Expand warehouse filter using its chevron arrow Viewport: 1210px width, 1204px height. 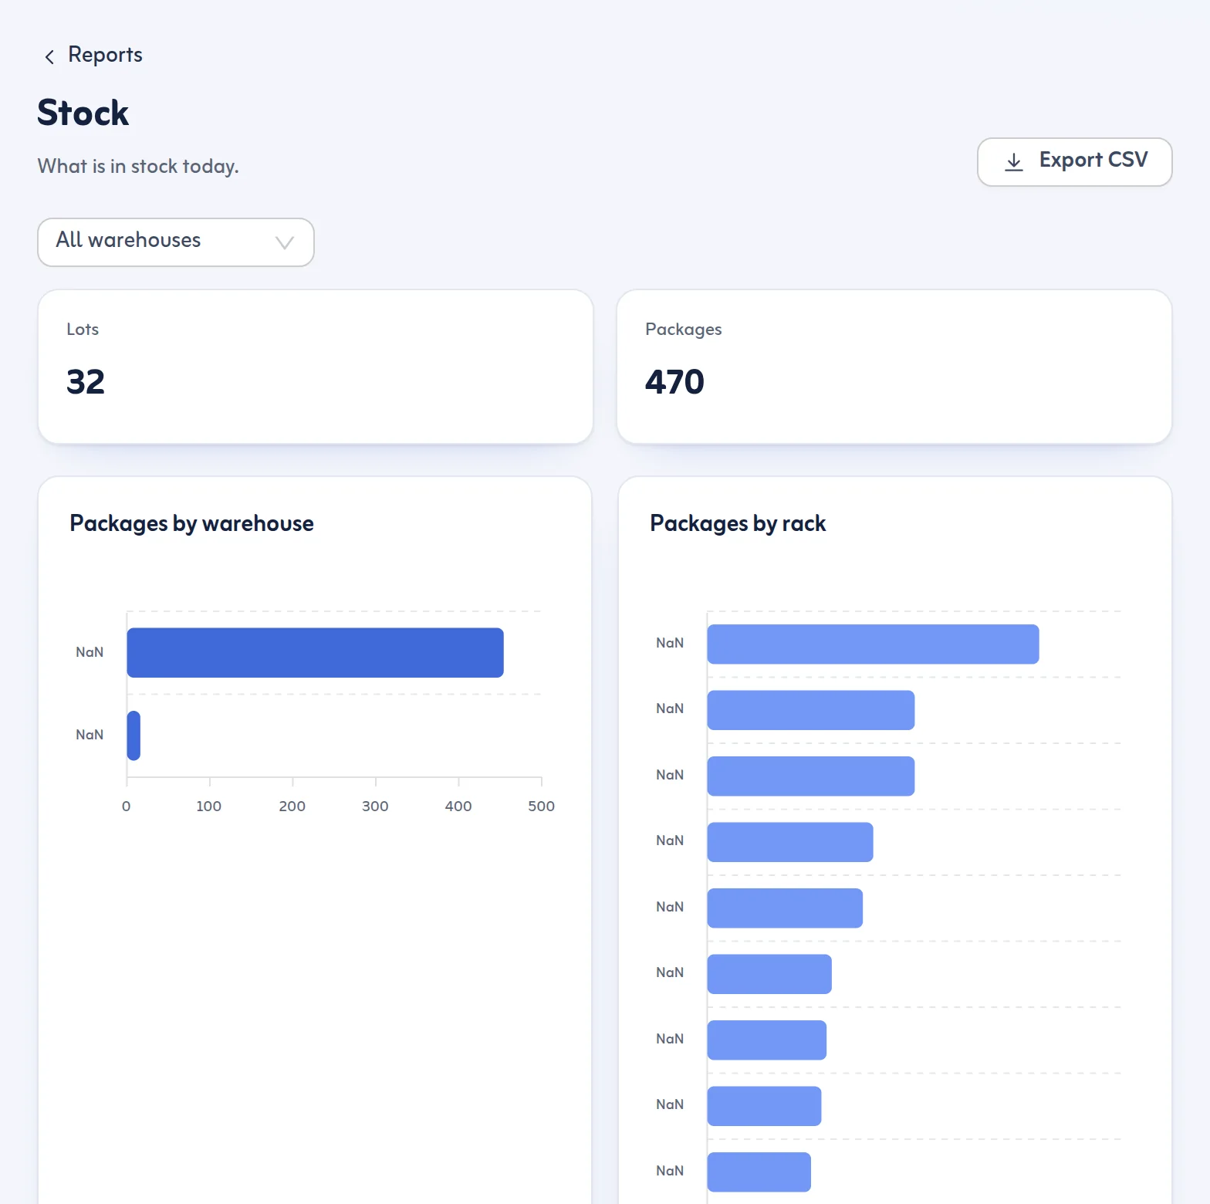285,242
